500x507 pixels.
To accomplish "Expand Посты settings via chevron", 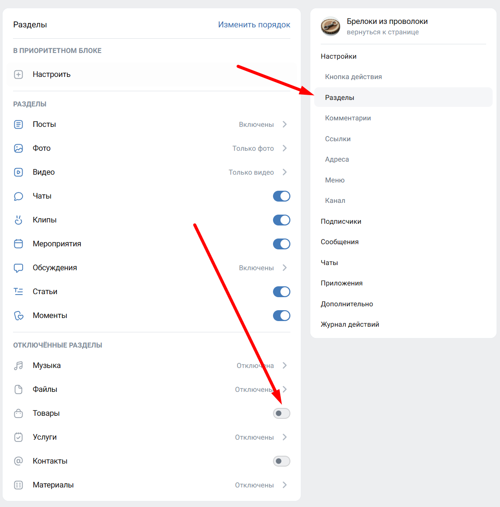I will point(285,125).
